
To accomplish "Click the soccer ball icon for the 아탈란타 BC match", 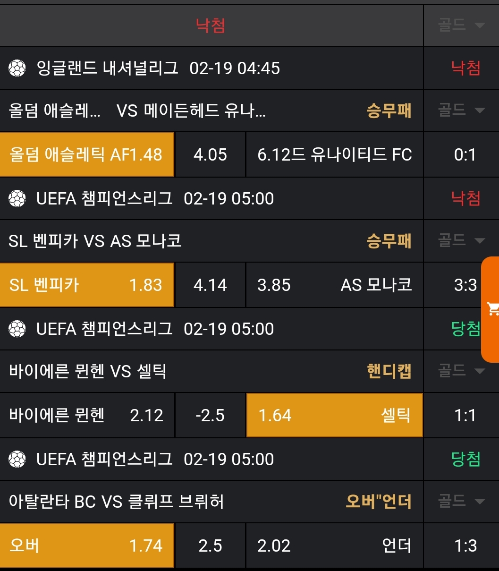I will point(17,459).
